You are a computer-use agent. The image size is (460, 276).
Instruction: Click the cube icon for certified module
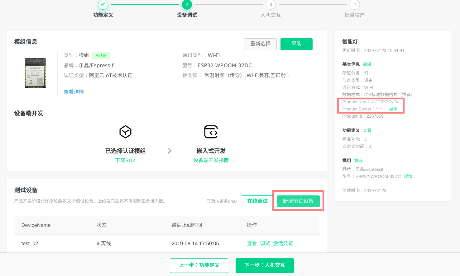pyautogui.click(x=125, y=132)
